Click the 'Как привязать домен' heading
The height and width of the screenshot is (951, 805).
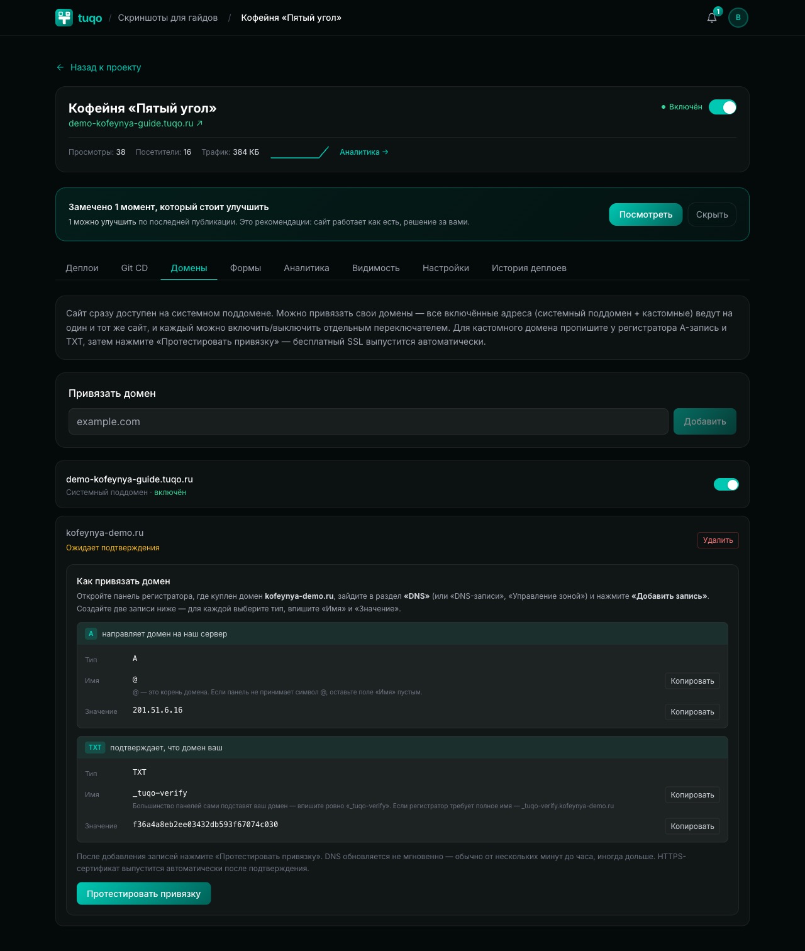pos(123,581)
